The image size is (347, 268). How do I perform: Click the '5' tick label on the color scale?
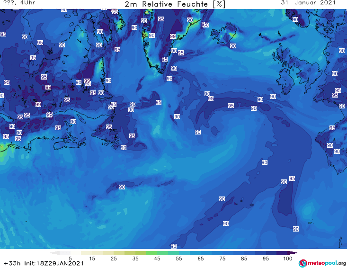[70, 259]
